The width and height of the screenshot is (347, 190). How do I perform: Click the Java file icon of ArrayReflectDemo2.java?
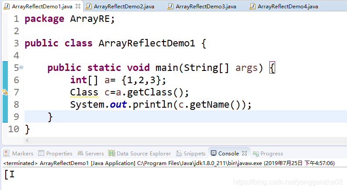pos(89,7)
